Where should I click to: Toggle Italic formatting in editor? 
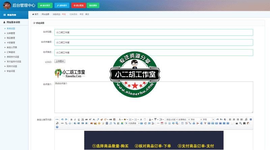(x=75, y=119)
